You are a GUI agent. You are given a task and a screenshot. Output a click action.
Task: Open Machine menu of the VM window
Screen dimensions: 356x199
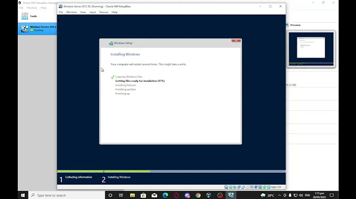click(72, 12)
